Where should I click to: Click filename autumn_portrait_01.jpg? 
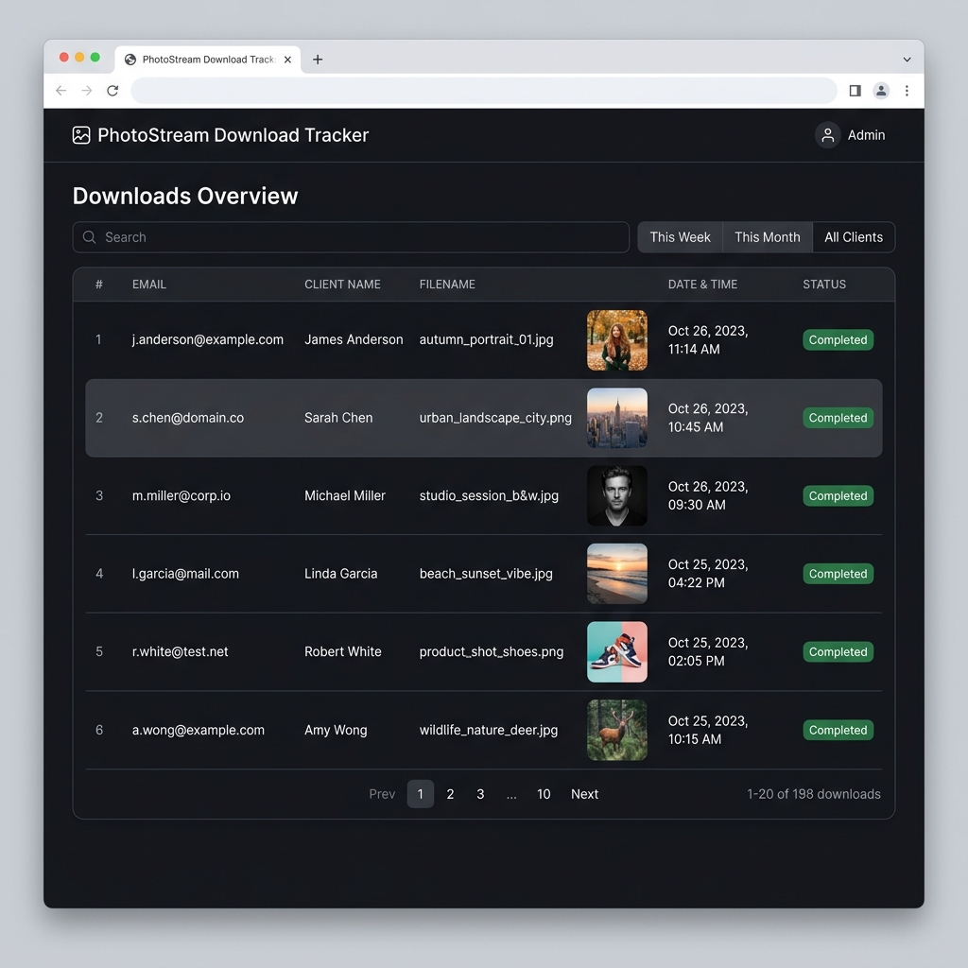click(486, 339)
